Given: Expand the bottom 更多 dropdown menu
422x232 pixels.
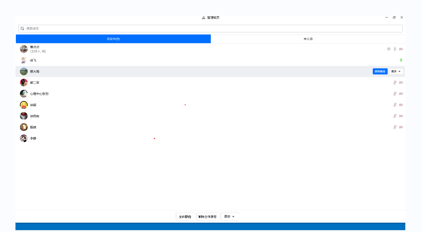Looking at the screenshot, I should point(230,217).
